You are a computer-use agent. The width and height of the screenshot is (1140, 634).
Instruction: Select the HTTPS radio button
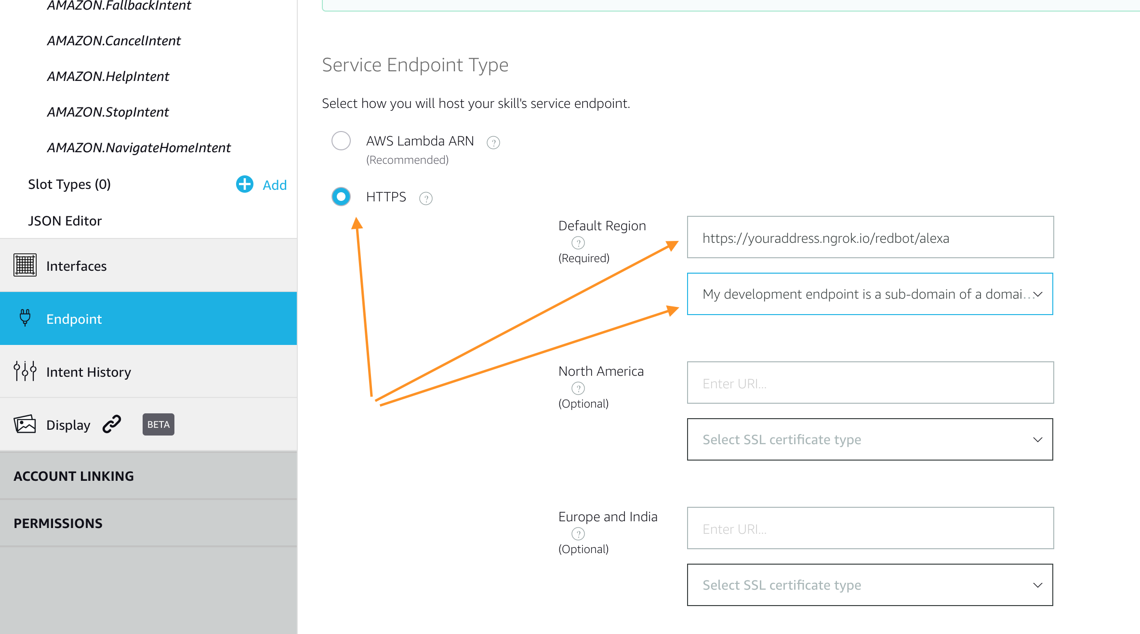[341, 197]
